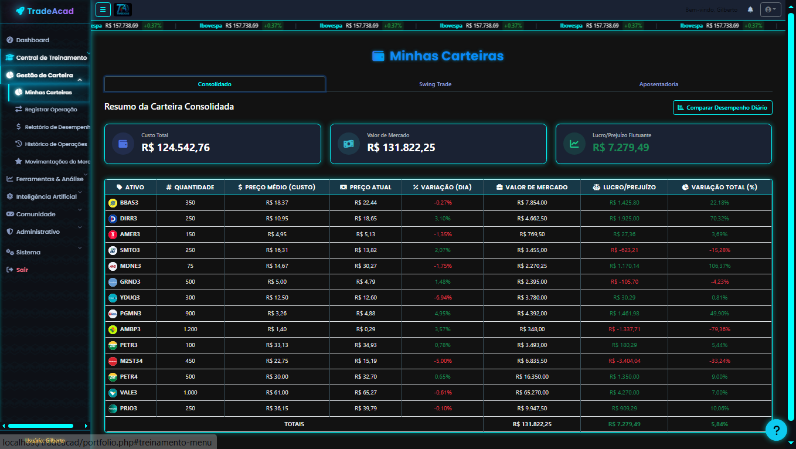
Task: Click the VALE3 stock logo icon
Action: 113,393
